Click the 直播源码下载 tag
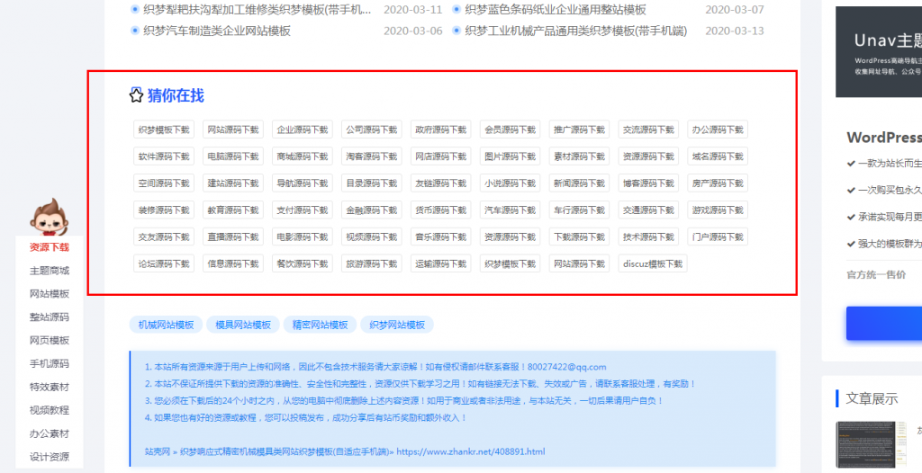The image size is (922, 473). (233, 236)
